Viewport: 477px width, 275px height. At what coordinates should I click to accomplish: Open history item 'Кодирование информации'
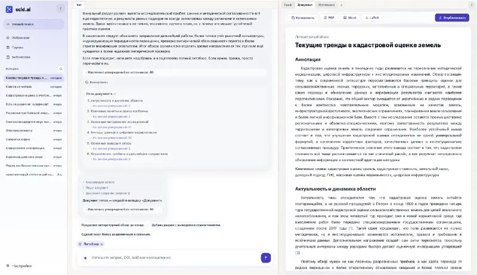[x=33, y=148]
